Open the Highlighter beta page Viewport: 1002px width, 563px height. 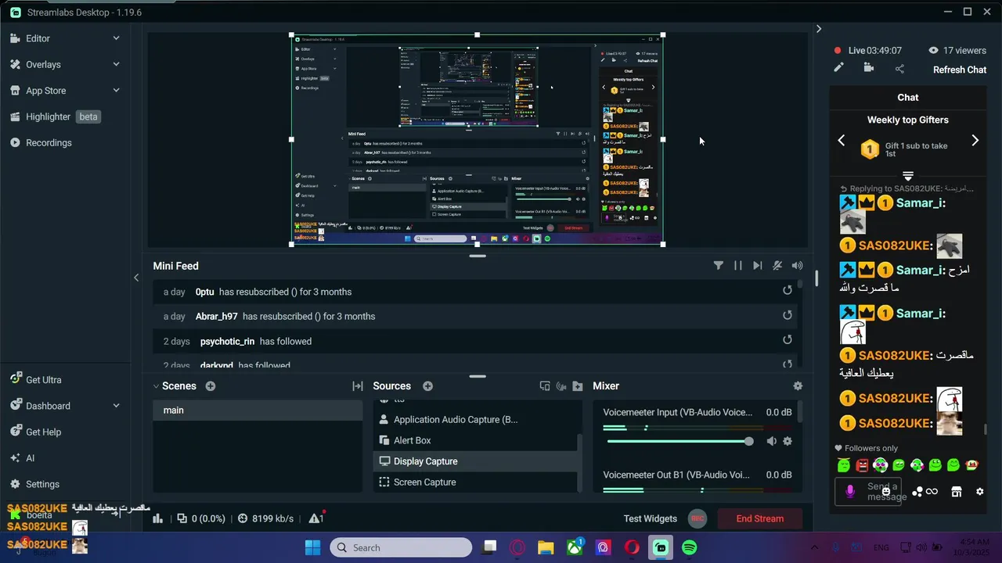(55, 117)
